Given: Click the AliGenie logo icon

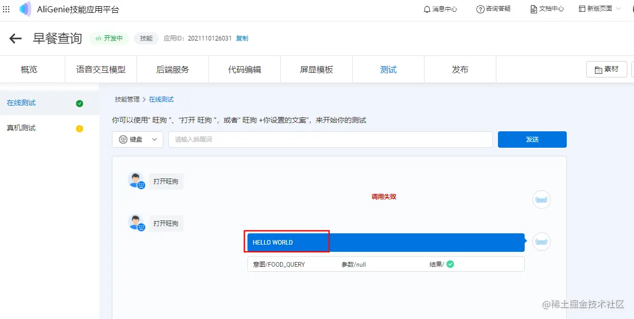Looking at the screenshot, I should pyautogui.click(x=25, y=9).
